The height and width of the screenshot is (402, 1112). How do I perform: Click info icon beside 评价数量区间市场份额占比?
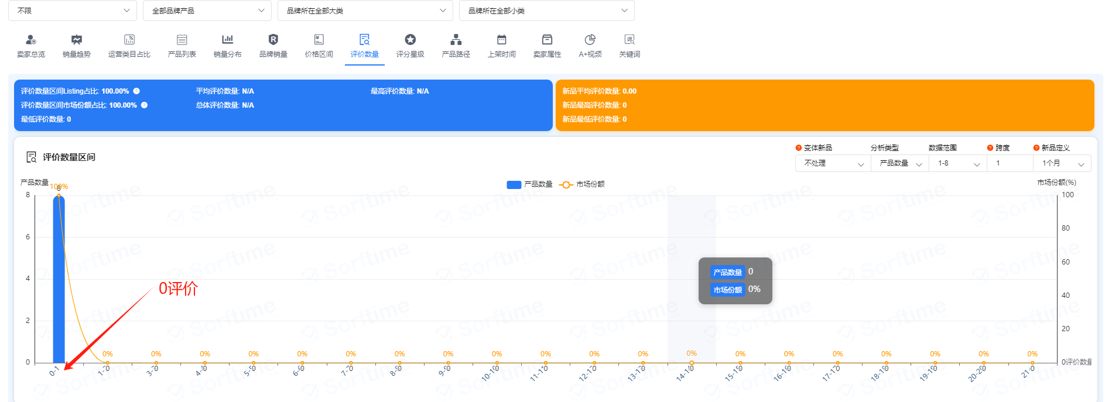(x=144, y=105)
